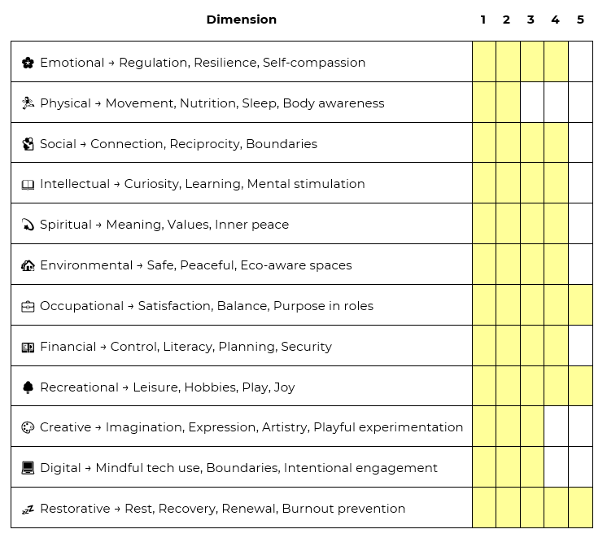
Task: Click the open book icon beside Intellectual
Action: coord(28,185)
